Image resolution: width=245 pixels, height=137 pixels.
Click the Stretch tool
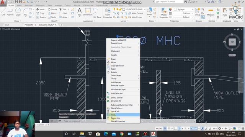pos(41,17)
